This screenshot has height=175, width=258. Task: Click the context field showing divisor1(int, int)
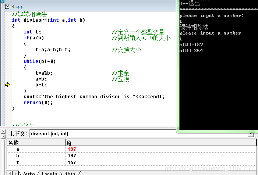(x=139, y=133)
